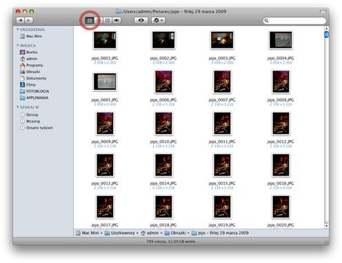342x263 pixels.
Task: Open the admin home folder in sidebar
Action: click(28, 59)
